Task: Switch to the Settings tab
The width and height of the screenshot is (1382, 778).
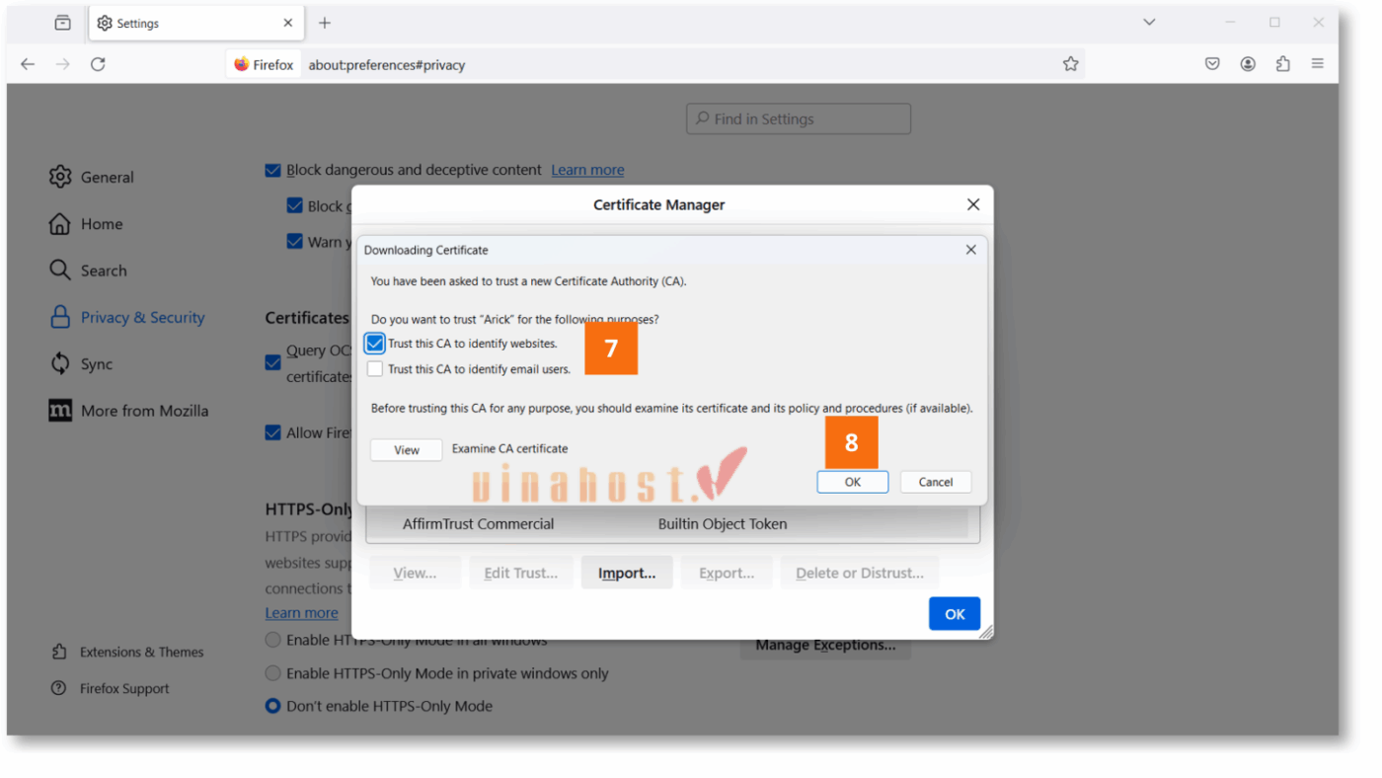Action: pyautogui.click(x=188, y=23)
